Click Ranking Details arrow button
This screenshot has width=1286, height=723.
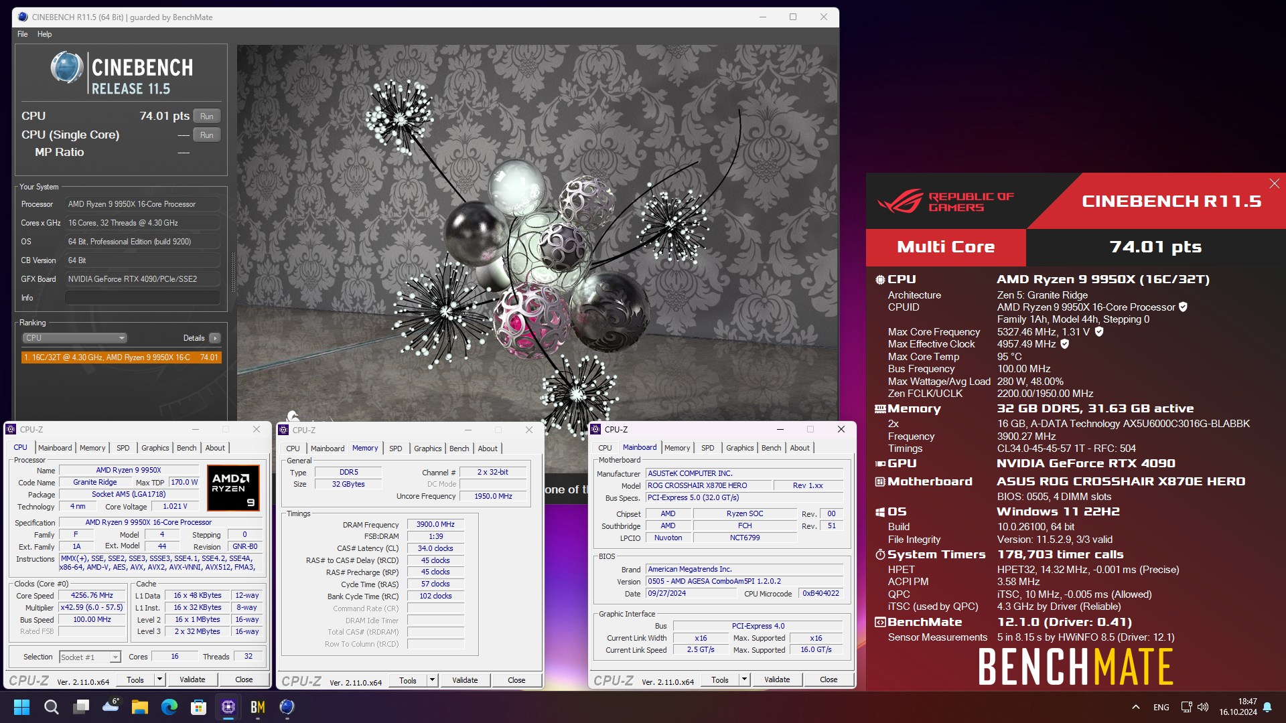coord(214,338)
